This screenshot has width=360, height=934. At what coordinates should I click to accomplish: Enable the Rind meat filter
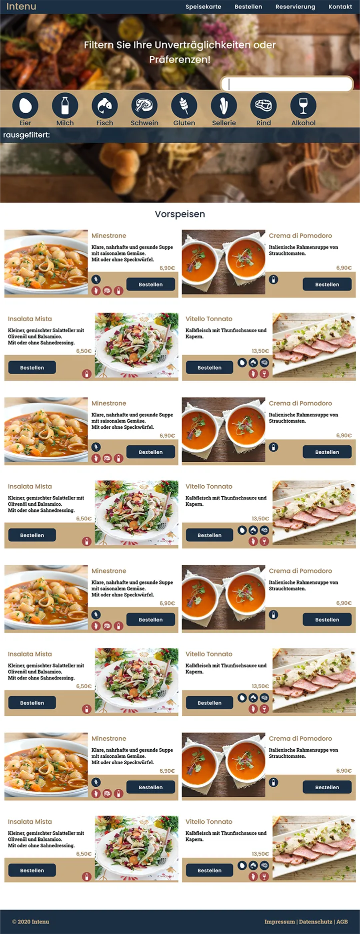tap(263, 106)
